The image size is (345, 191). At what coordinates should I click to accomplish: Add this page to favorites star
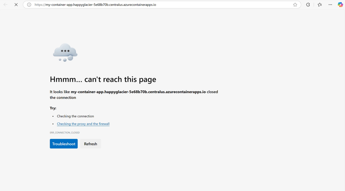pos(295,4)
